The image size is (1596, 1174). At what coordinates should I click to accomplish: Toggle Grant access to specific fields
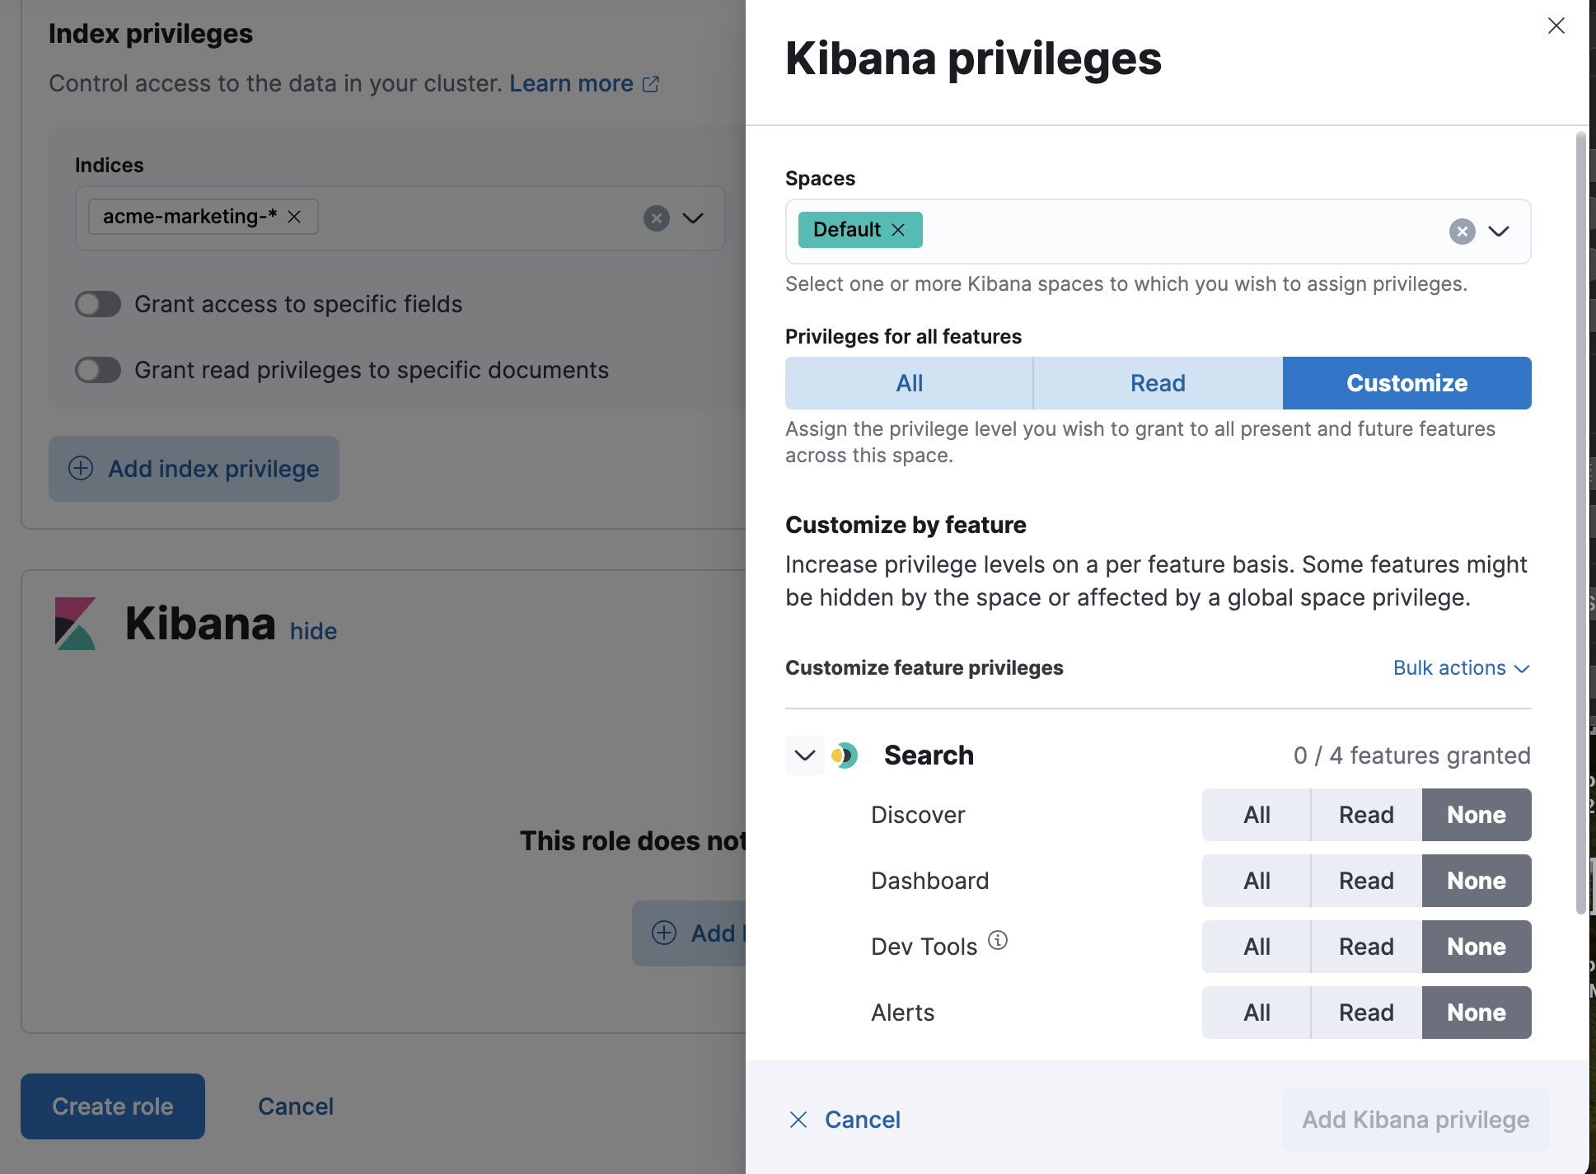click(x=96, y=303)
